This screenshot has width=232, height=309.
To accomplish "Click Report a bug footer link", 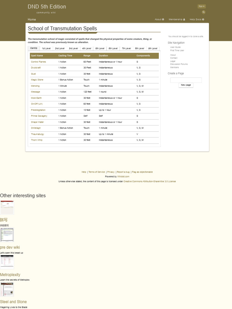I will (x=123, y=172).
